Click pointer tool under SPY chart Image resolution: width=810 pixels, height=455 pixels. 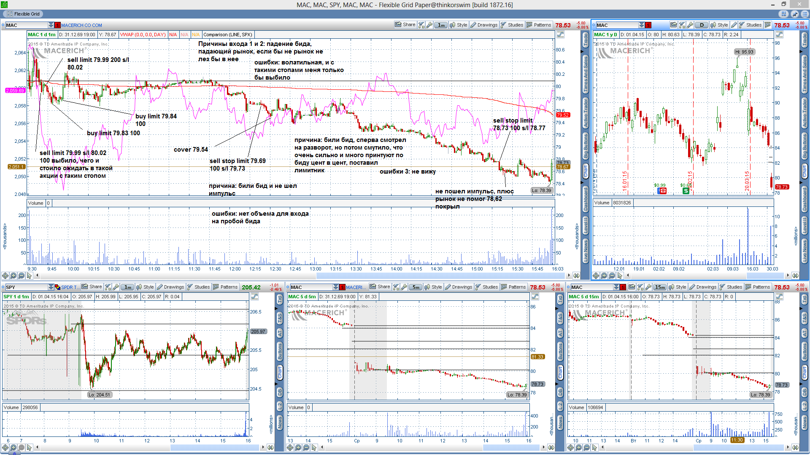[29, 447]
